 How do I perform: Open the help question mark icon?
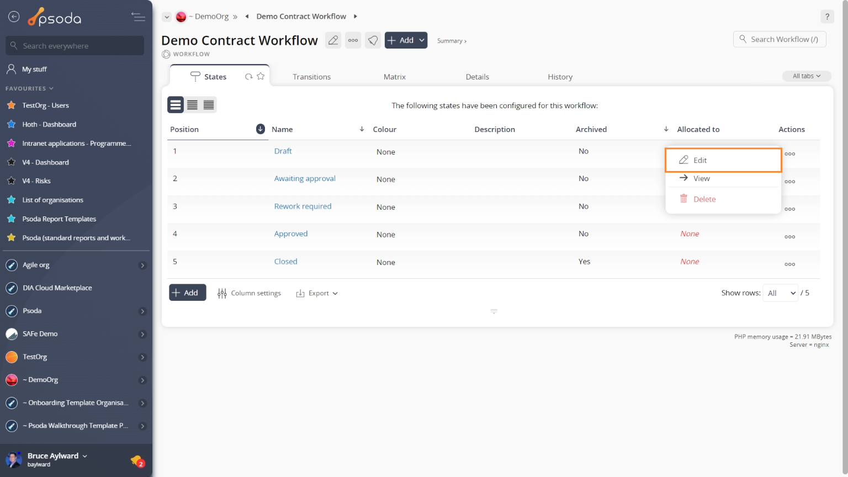[x=827, y=17]
